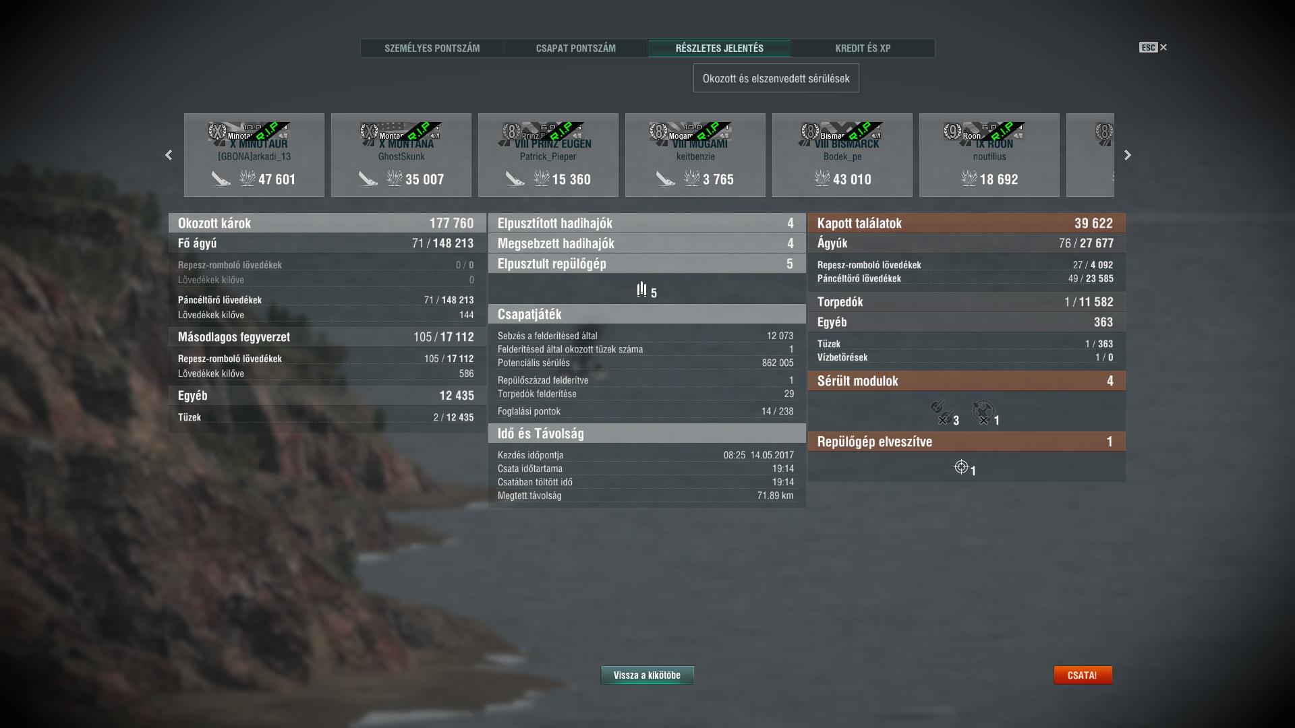This screenshot has width=1295, height=728.
Task: Close the report with the ESC button
Action: tap(1153, 47)
